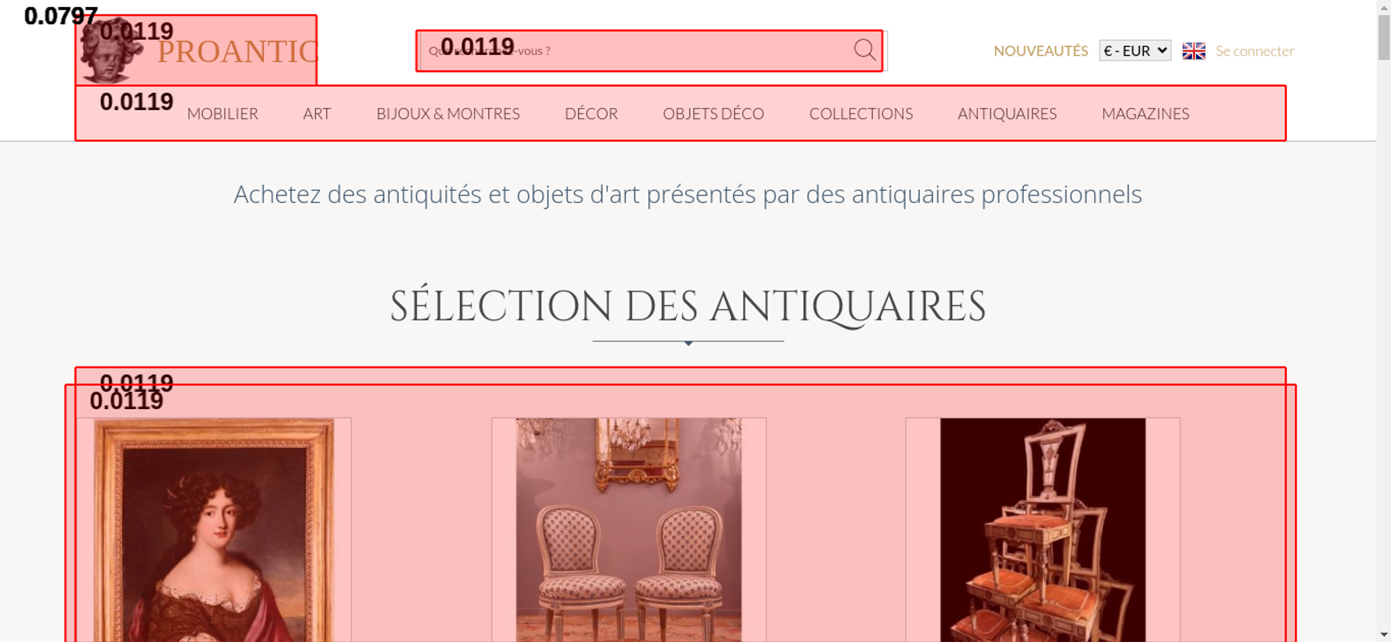Click the Se connecter link
Image resolution: width=1391 pixels, height=642 pixels.
pos(1255,51)
